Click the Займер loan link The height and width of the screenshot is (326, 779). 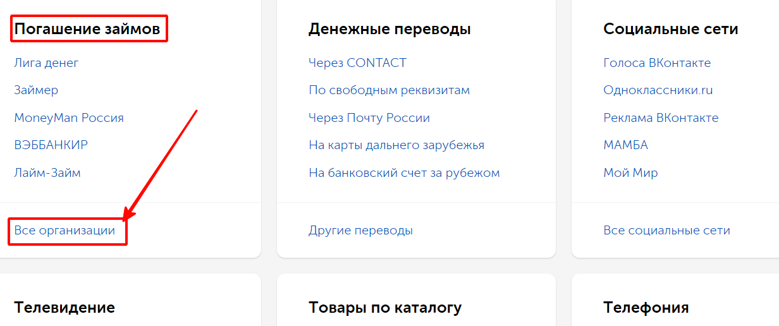36,90
